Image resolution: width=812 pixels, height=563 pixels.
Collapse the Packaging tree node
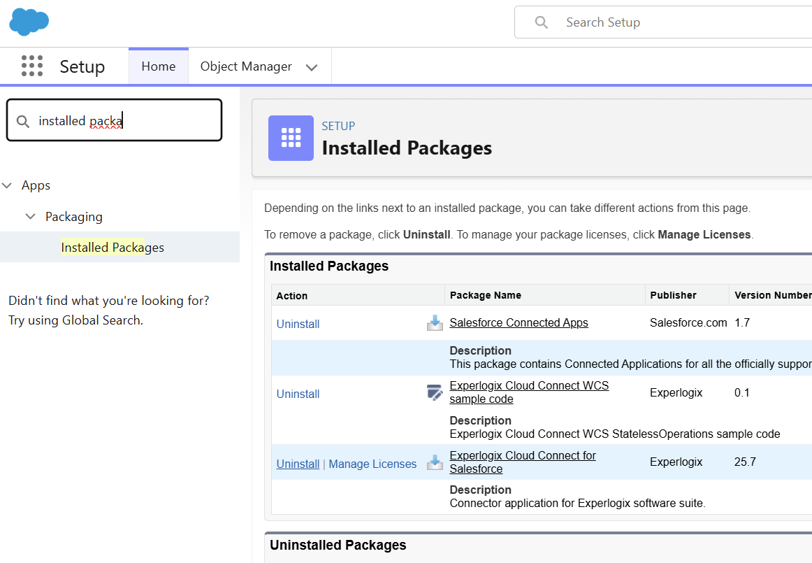click(x=31, y=216)
